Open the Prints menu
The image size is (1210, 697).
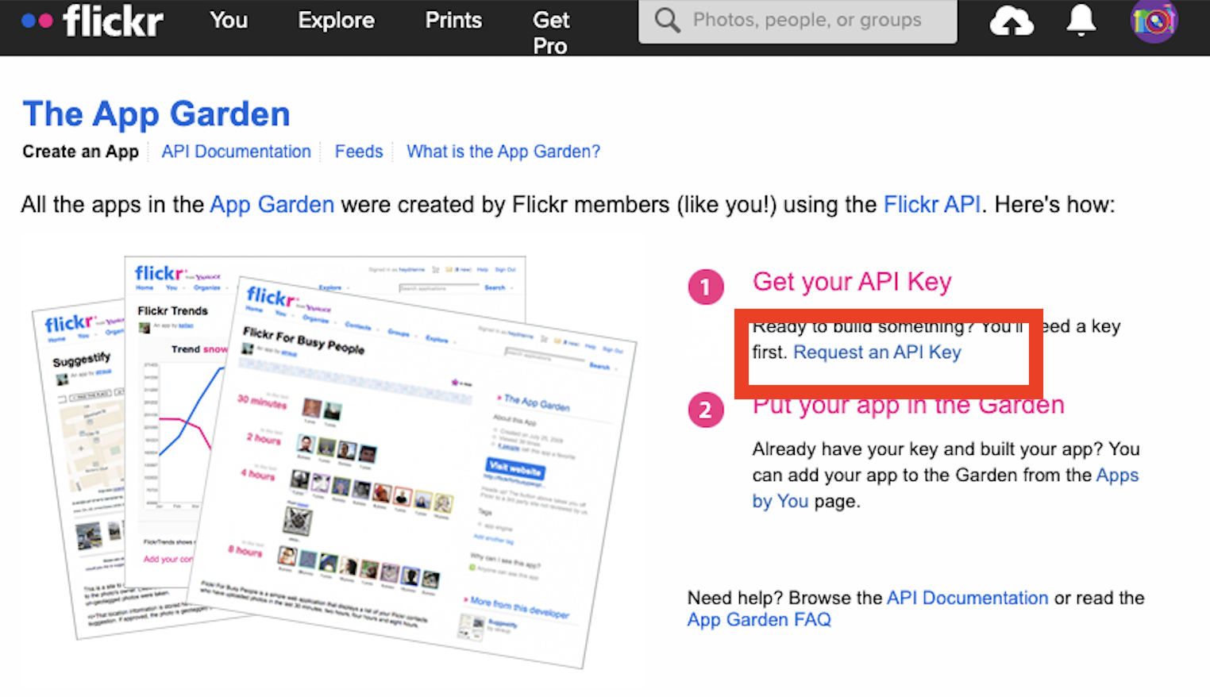coord(453,20)
